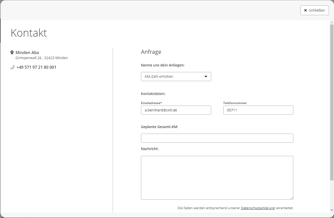
Task: Click the dropdown arrow in the Anliegen selector
Action: pyautogui.click(x=206, y=77)
